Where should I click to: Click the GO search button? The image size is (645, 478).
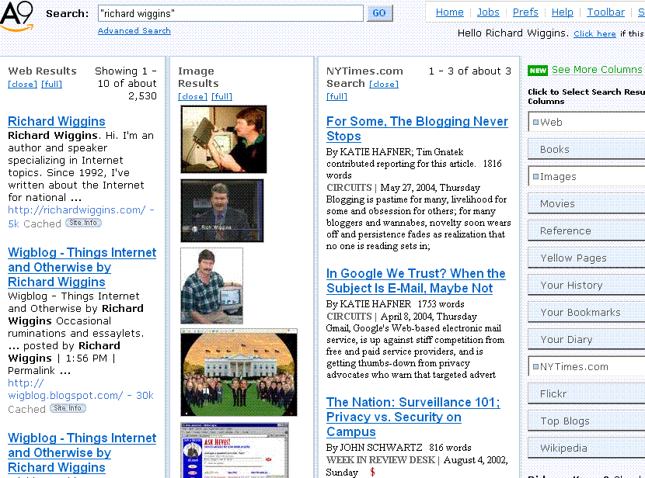379,13
